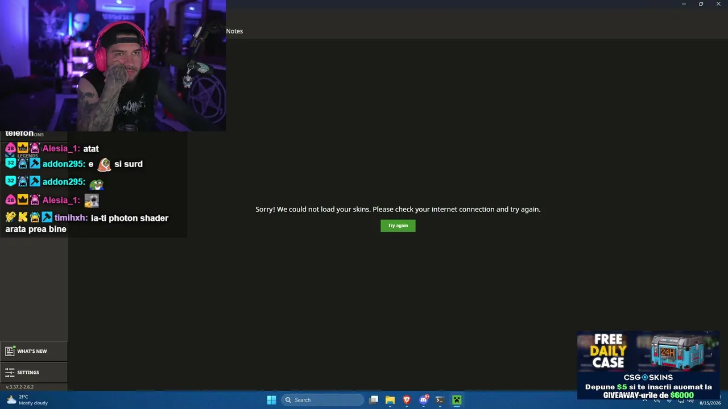Open the What's New section

(x=34, y=351)
